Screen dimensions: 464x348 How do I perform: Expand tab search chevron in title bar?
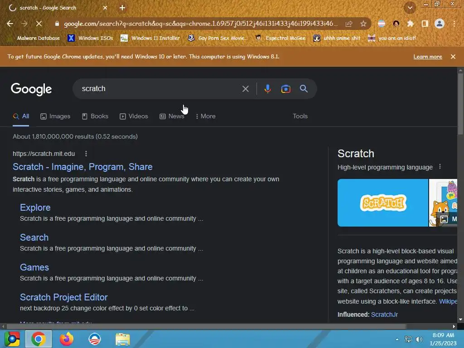(x=410, y=8)
